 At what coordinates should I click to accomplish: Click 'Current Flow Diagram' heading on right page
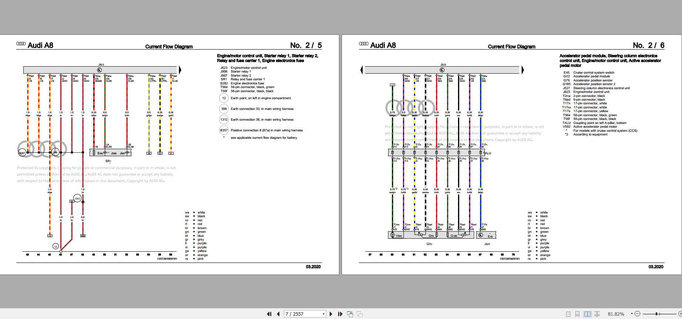[x=512, y=47]
